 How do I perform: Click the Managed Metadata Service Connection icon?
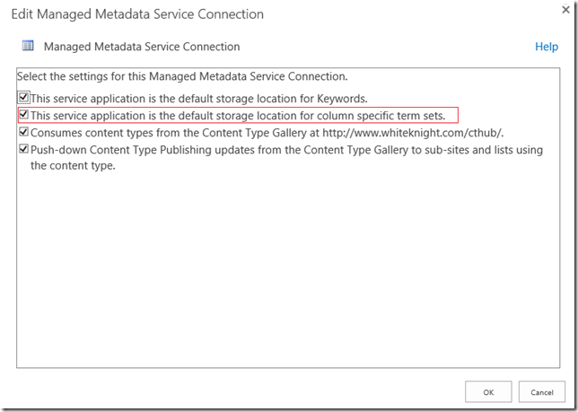click(x=28, y=46)
